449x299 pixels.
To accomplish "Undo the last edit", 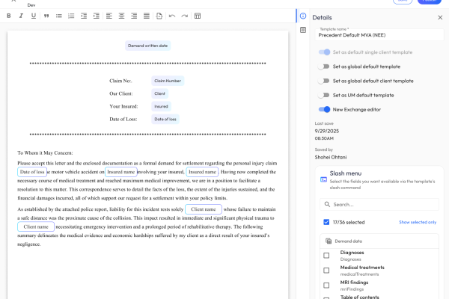I will pyautogui.click(x=171, y=16).
